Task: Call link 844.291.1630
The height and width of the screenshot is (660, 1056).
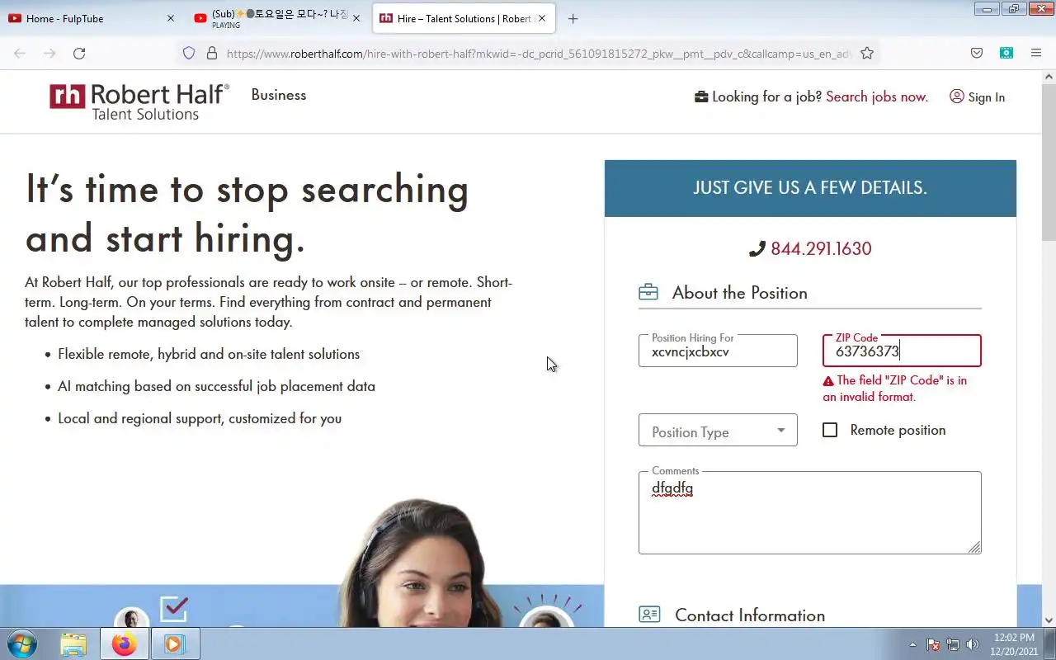Action: 821,248
